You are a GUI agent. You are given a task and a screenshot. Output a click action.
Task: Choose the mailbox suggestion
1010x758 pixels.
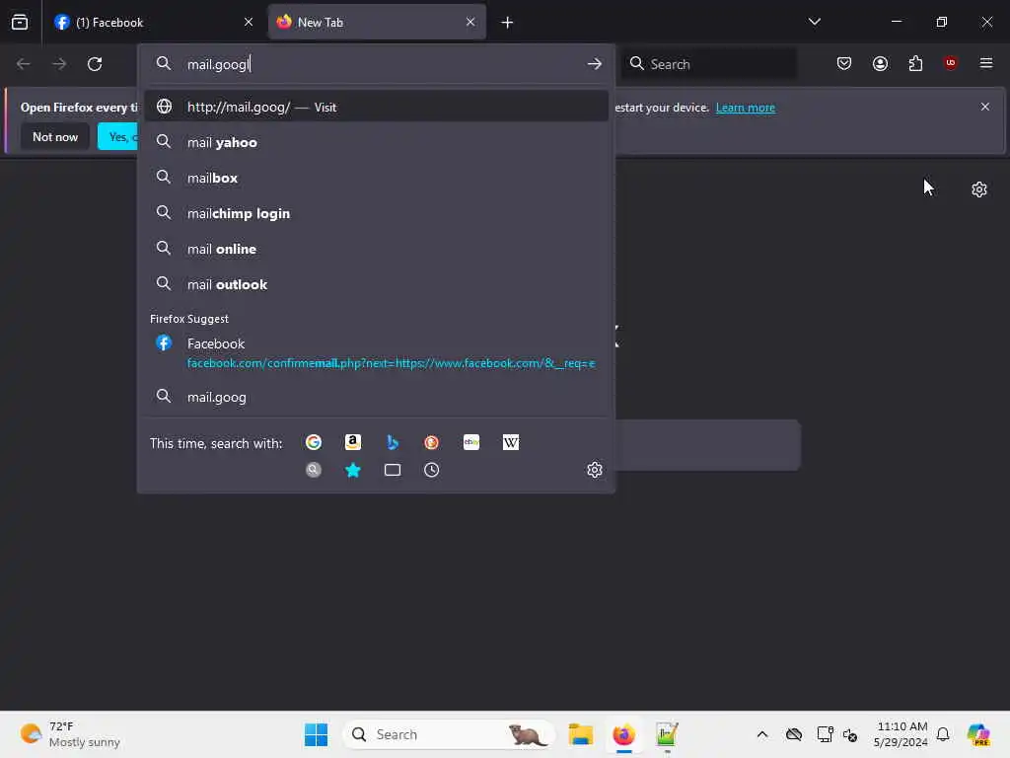coord(376,178)
